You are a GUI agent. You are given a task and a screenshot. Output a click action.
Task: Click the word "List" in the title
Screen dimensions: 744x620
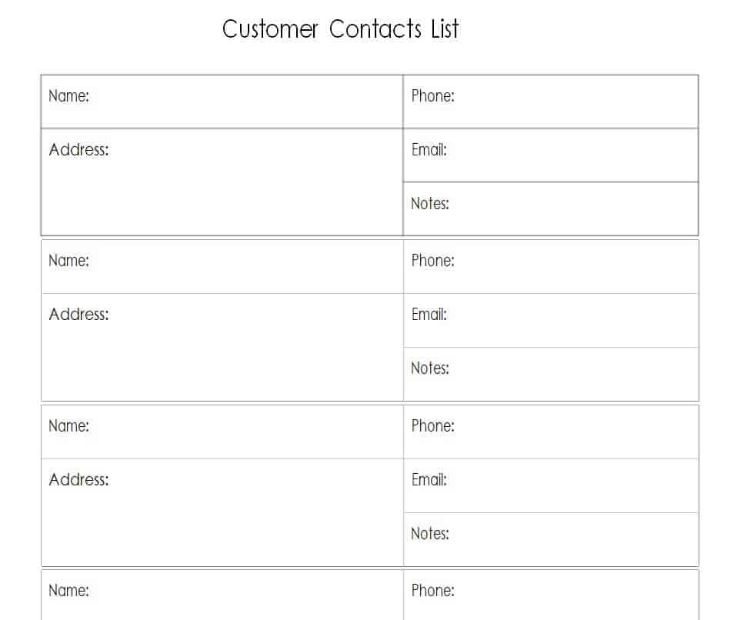pyautogui.click(x=445, y=29)
